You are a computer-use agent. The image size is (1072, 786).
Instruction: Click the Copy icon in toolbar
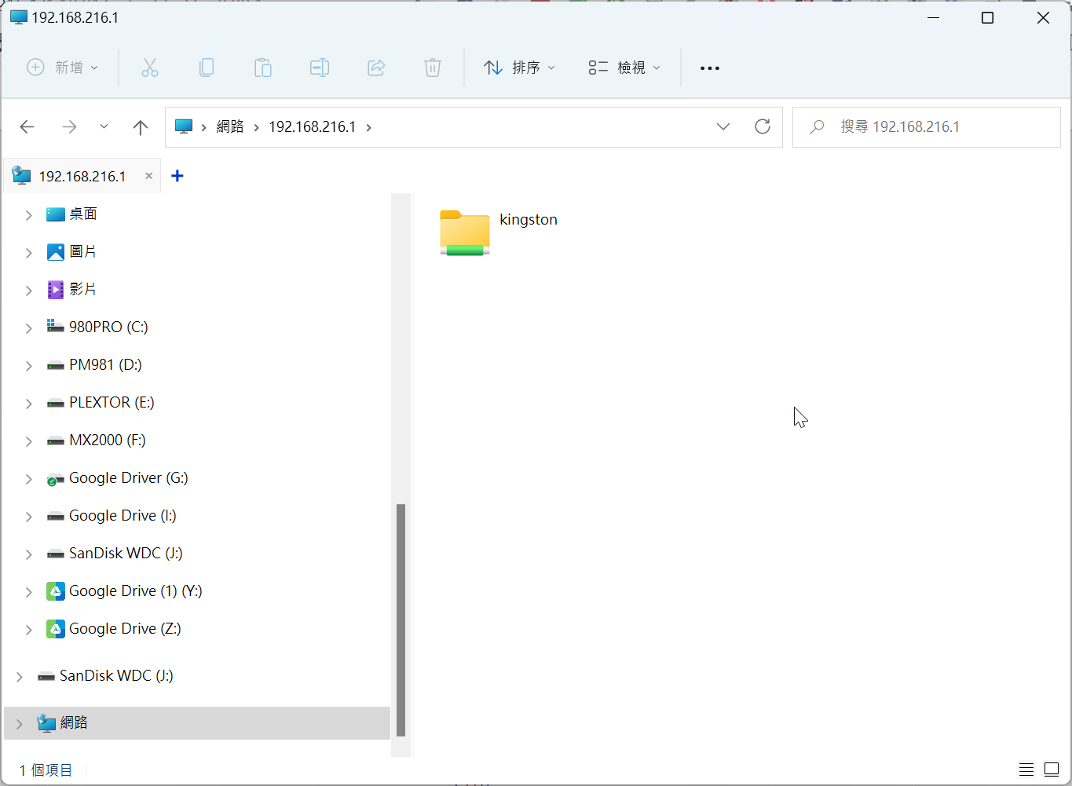point(207,68)
